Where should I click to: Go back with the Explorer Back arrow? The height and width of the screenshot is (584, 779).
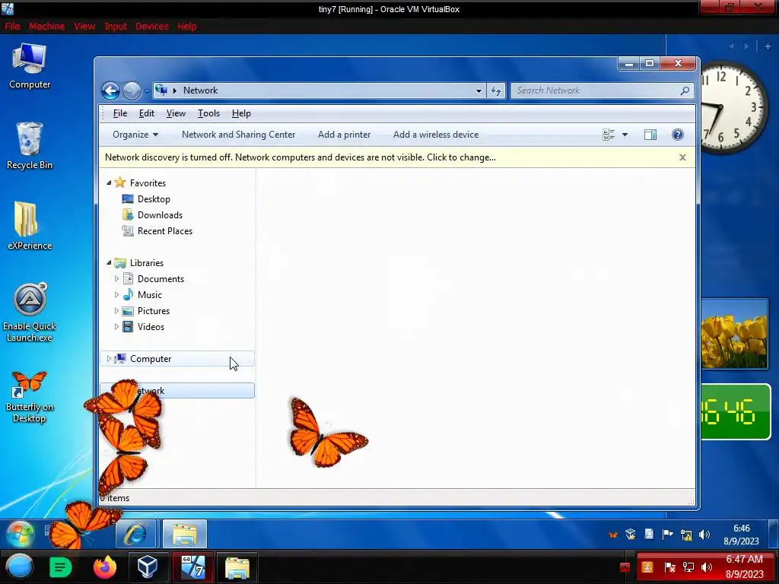110,91
